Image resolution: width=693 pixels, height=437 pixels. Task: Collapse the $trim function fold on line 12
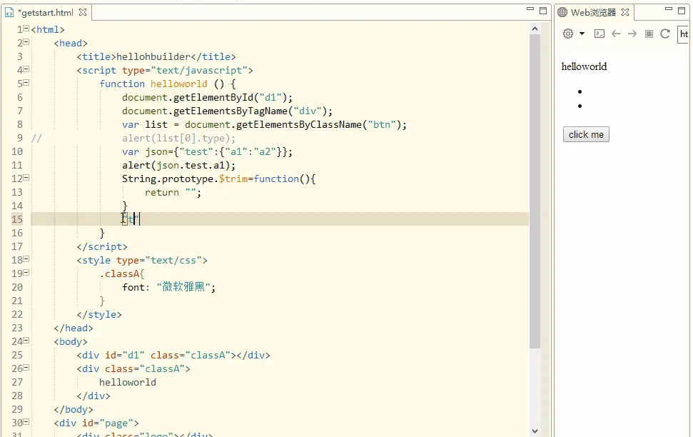pyautogui.click(x=26, y=178)
